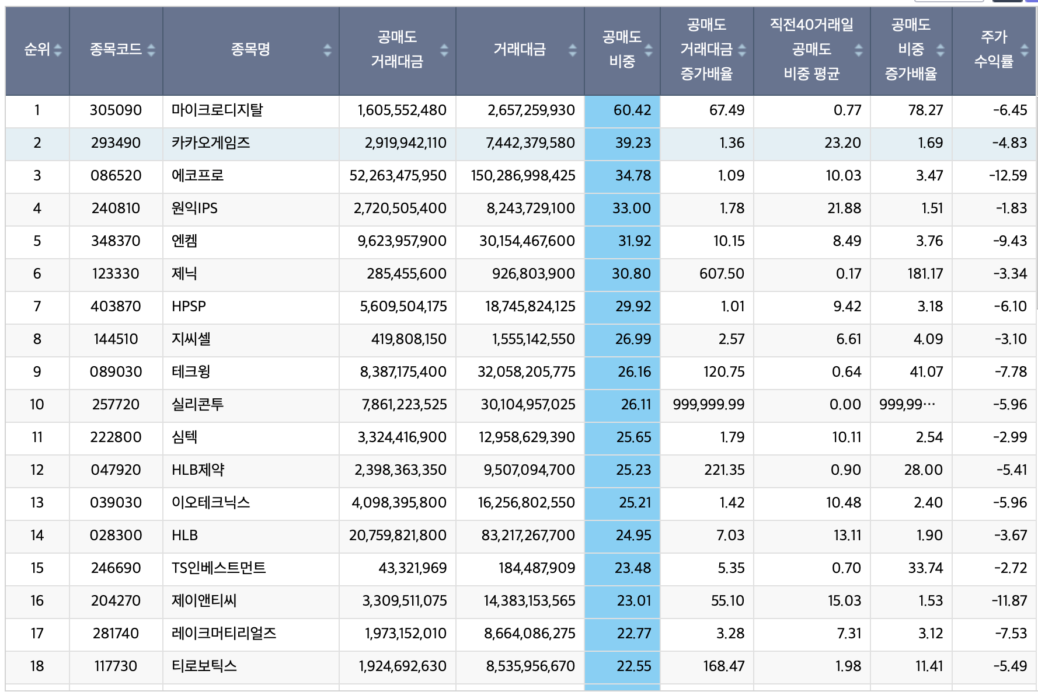Click trading value 150,286,998,425
The width and height of the screenshot is (1038, 695).
point(523,175)
